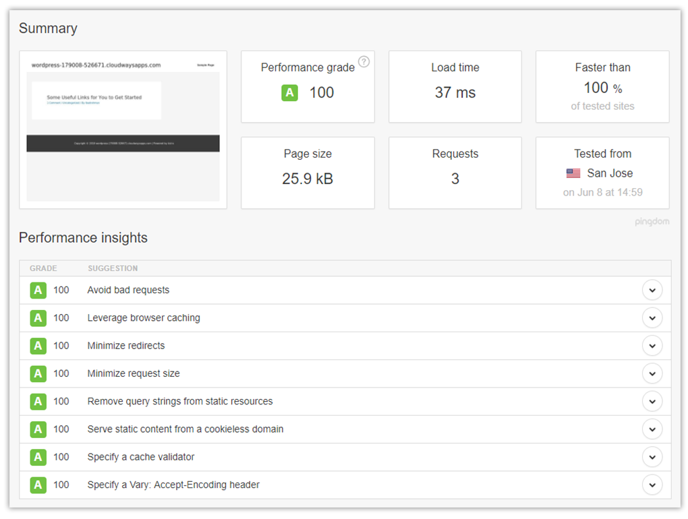Click the 'Page size' card label
The width and height of the screenshot is (688, 519).
[308, 154]
